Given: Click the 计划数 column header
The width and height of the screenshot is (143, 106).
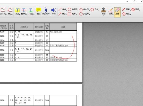Looking at the screenshot, I should coord(47,27).
